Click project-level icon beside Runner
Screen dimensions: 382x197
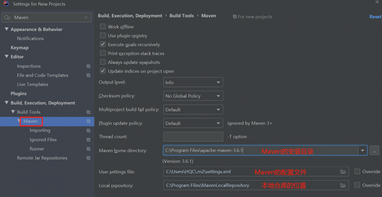88,149
